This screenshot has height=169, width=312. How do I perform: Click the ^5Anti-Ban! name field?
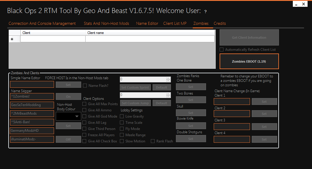[x=32, y=122]
